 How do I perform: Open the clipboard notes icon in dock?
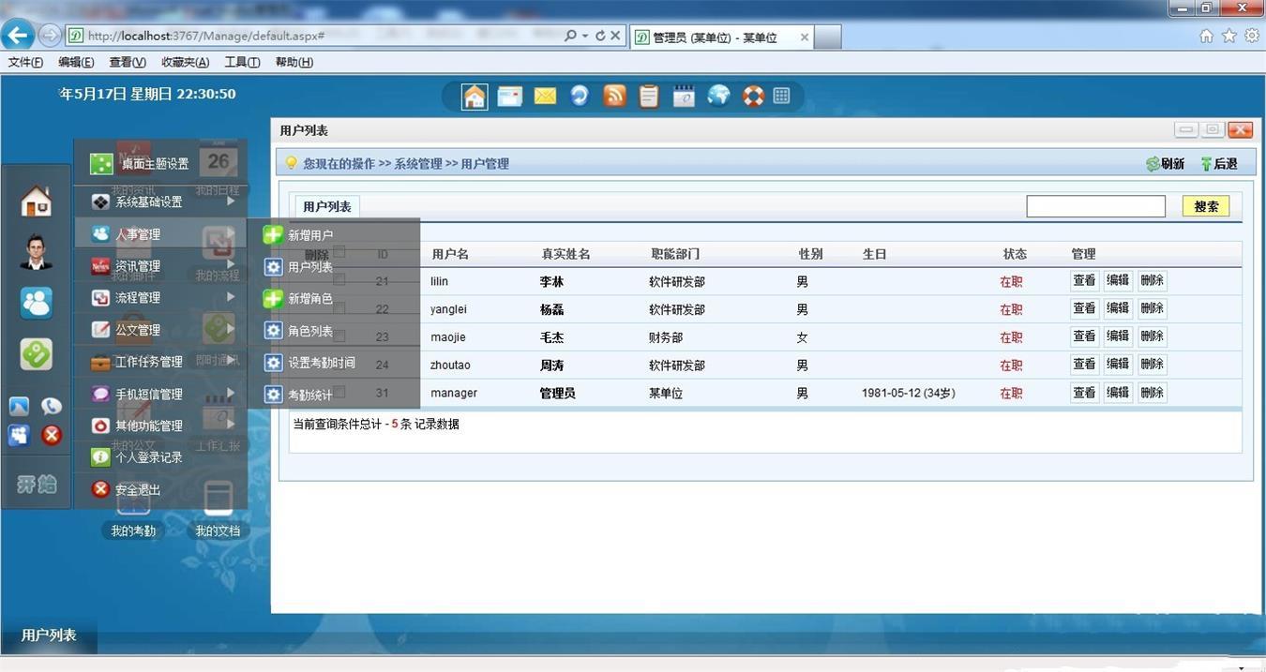(x=649, y=96)
